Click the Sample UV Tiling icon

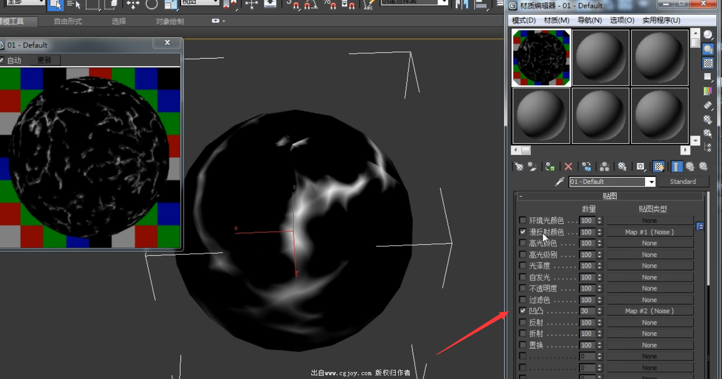(708, 77)
